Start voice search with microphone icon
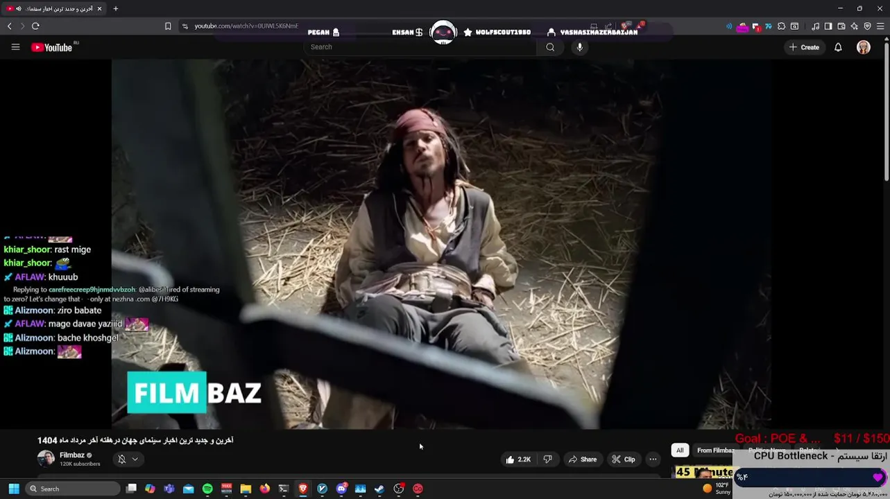This screenshot has width=890, height=499. point(580,47)
